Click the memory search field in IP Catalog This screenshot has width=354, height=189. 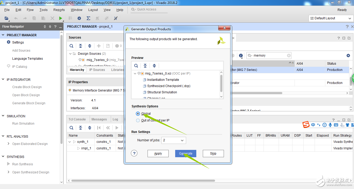(269, 56)
